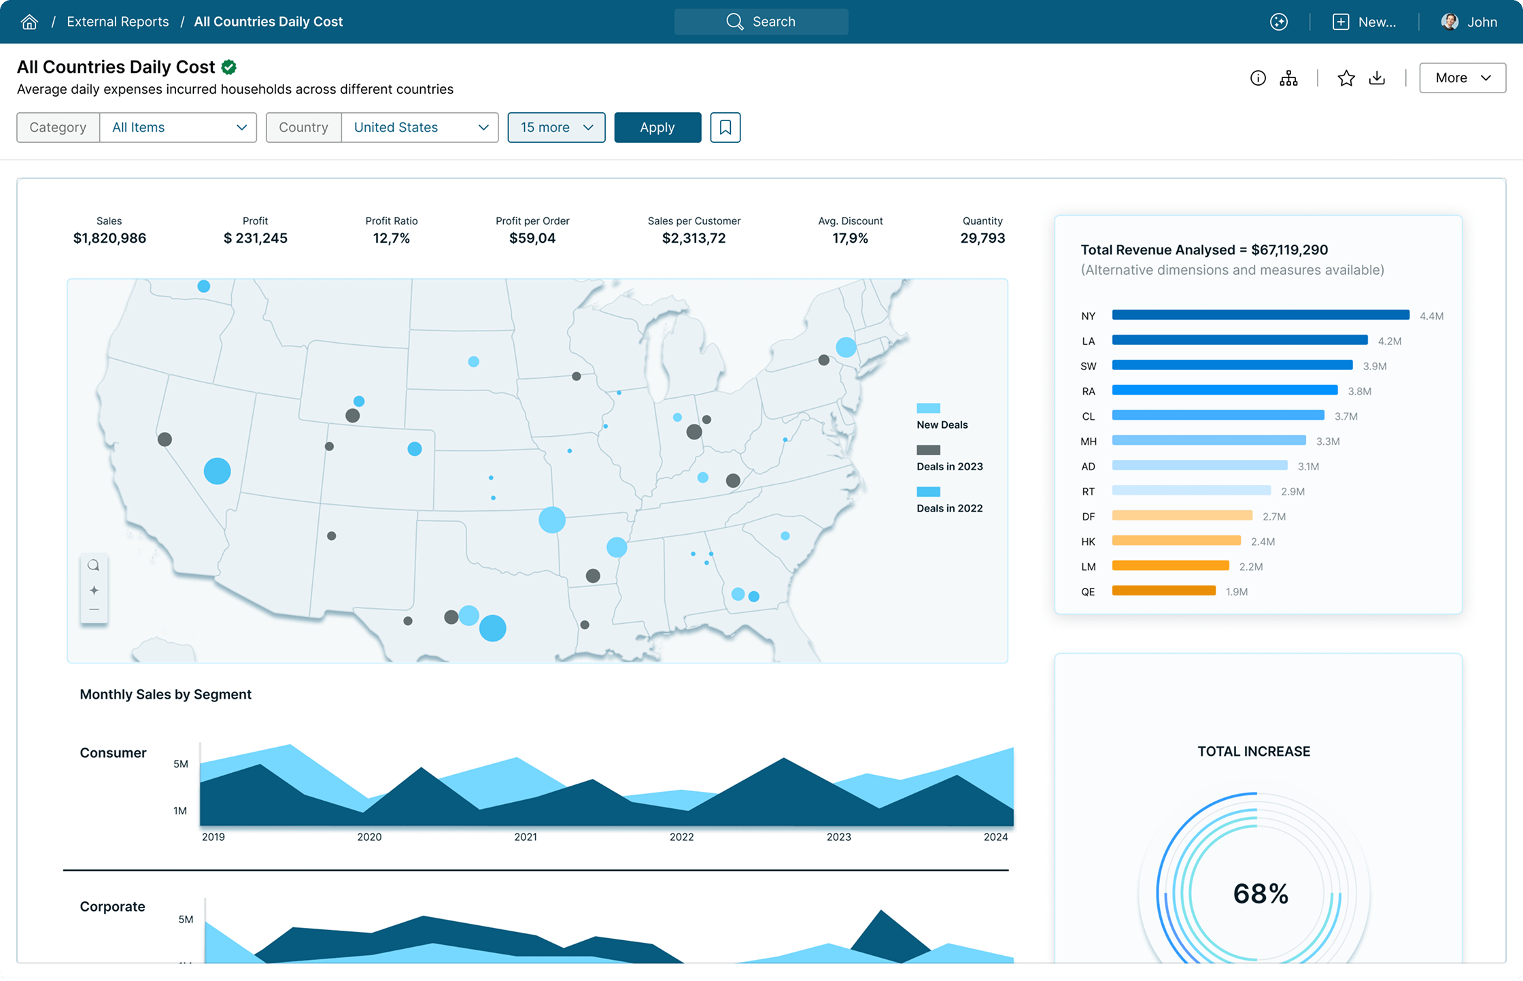Screen dimensions: 1523x981
Task: Click the verified green badge by title
Action: [229, 67]
